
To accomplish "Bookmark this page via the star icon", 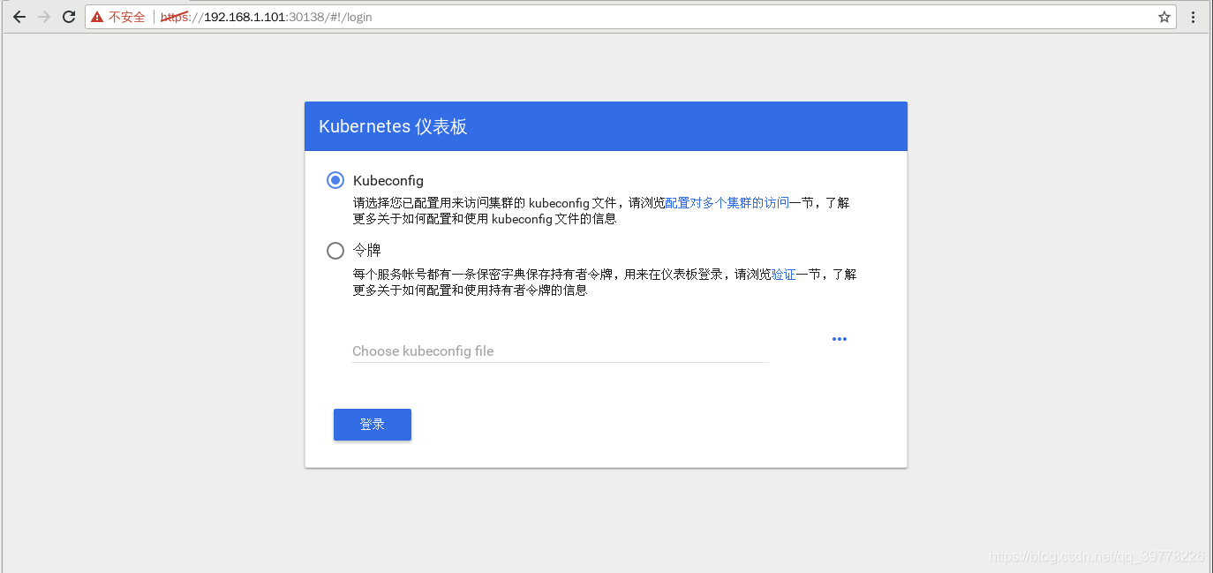I will 1163,16.
